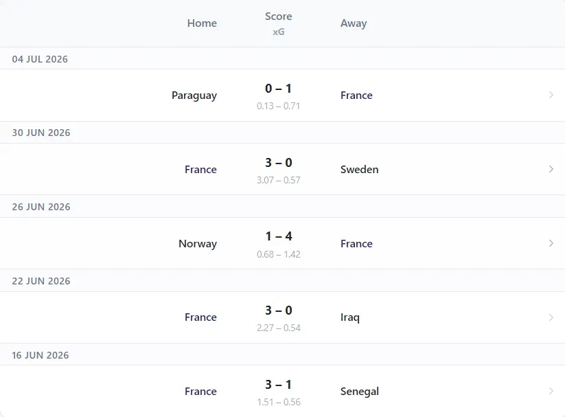The height and width of the screenshot is (417, 565).
Task: Click France as away team against Paraguay
Action: (356, 95)
